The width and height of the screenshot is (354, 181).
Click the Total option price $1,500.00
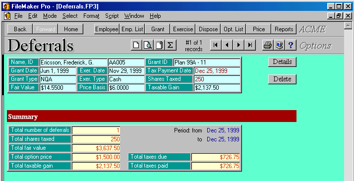click(96, 157)
